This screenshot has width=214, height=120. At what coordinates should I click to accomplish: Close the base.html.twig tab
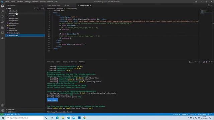click(x=91, y=5)
